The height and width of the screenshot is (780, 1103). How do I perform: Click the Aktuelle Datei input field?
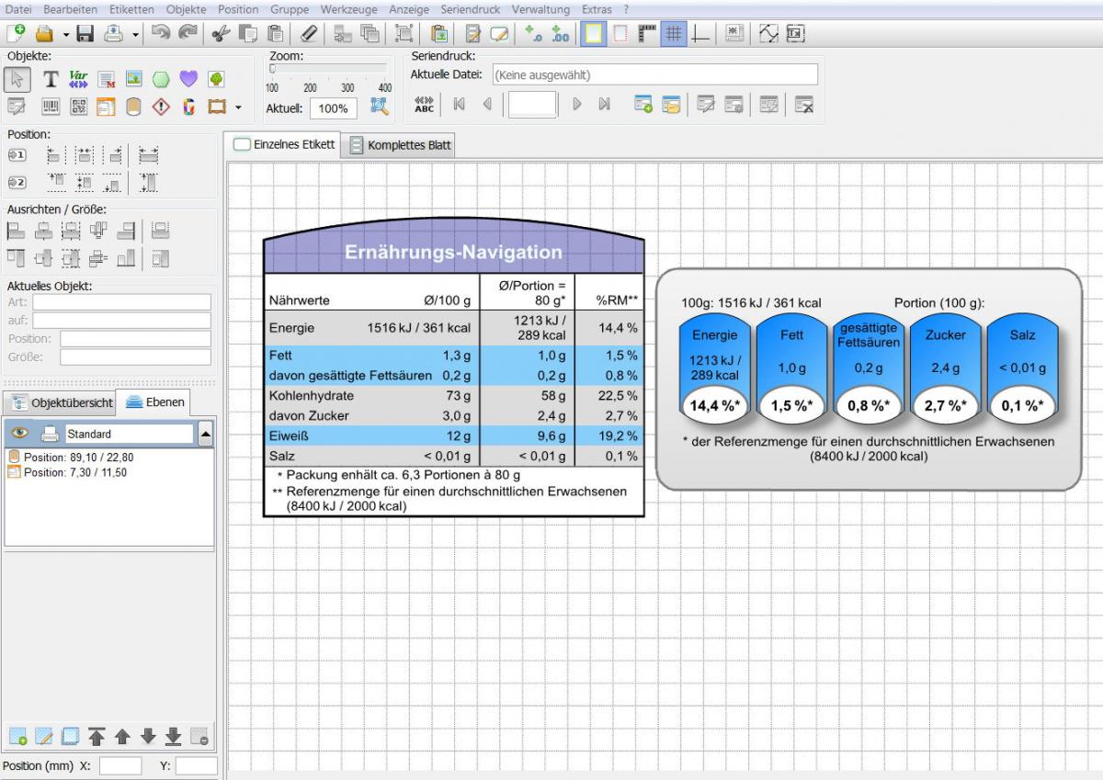[x=654, y=74]
